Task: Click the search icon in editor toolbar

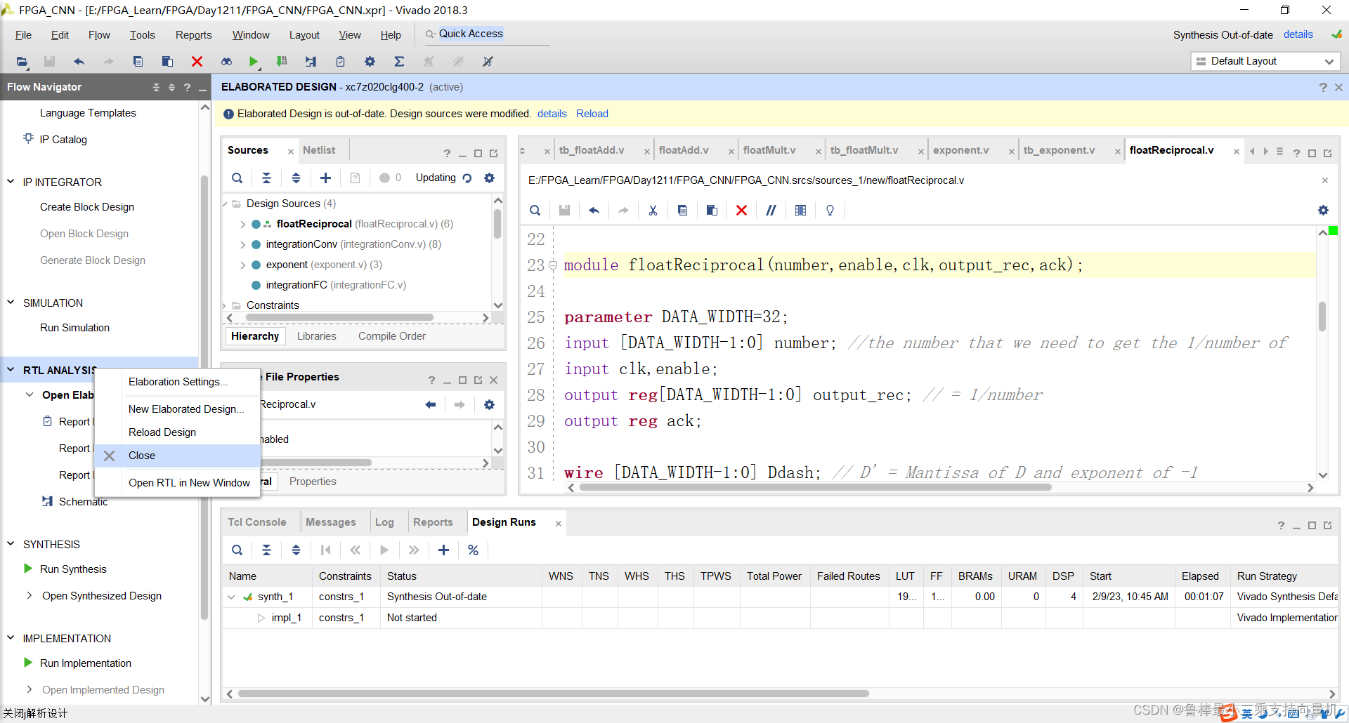Action: tap(535, 211)
